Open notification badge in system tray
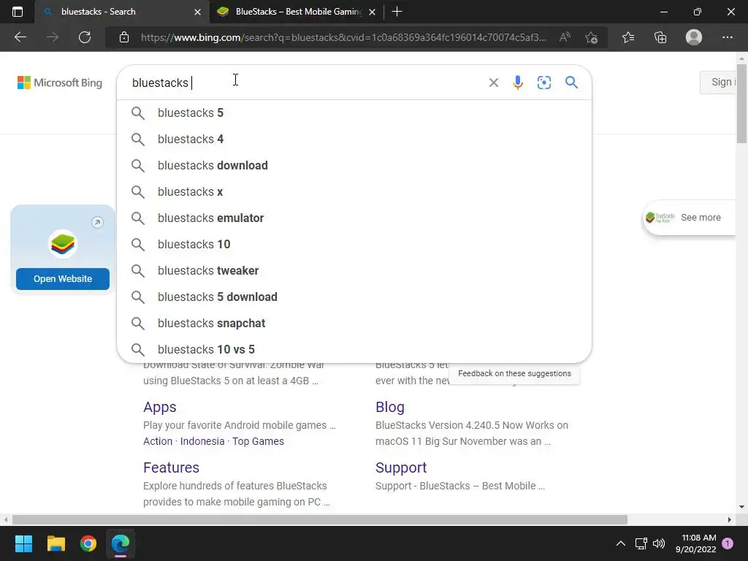The height and width of the screenshot is (561, 748). (x=728, y=543)
